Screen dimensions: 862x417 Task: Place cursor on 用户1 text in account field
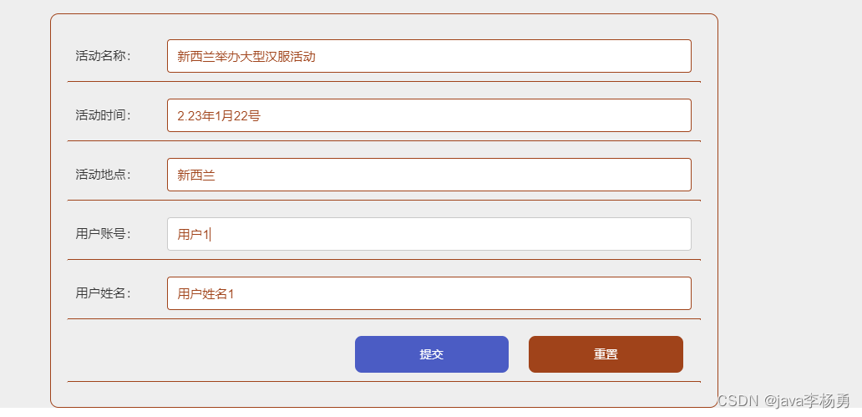pos(193,235)
